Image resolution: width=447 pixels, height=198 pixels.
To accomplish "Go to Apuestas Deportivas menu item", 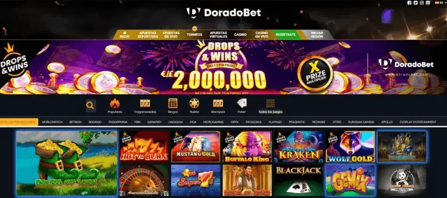I will click(148, 35).
